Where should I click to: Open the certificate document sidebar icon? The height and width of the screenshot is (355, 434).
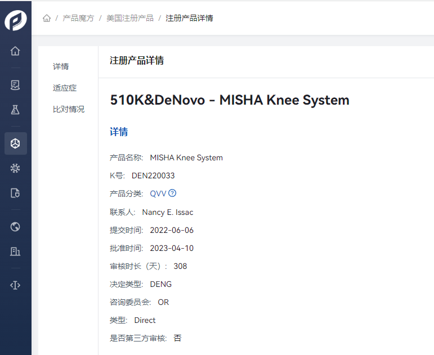point(15,85)
